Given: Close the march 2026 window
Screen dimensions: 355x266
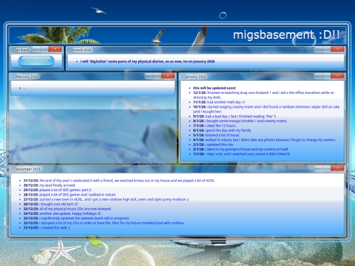Looking at the screenshot, I should click(x=337, y=49).
